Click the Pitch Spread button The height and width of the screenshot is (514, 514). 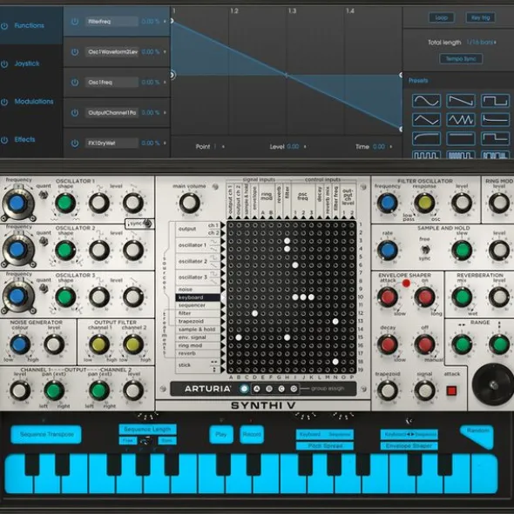(x=325, y=446)
